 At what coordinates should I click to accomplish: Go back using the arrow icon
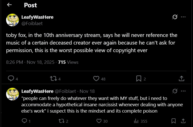click(9, 5)
